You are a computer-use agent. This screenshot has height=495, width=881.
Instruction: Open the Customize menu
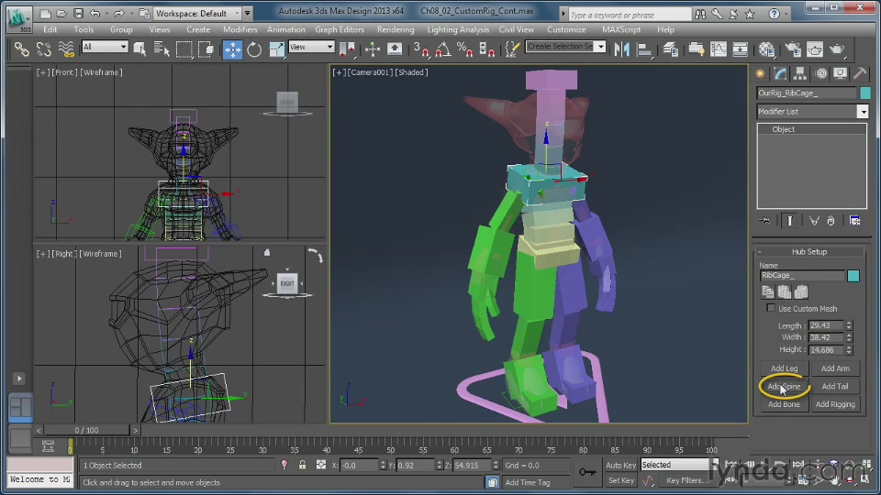(566, 29)
